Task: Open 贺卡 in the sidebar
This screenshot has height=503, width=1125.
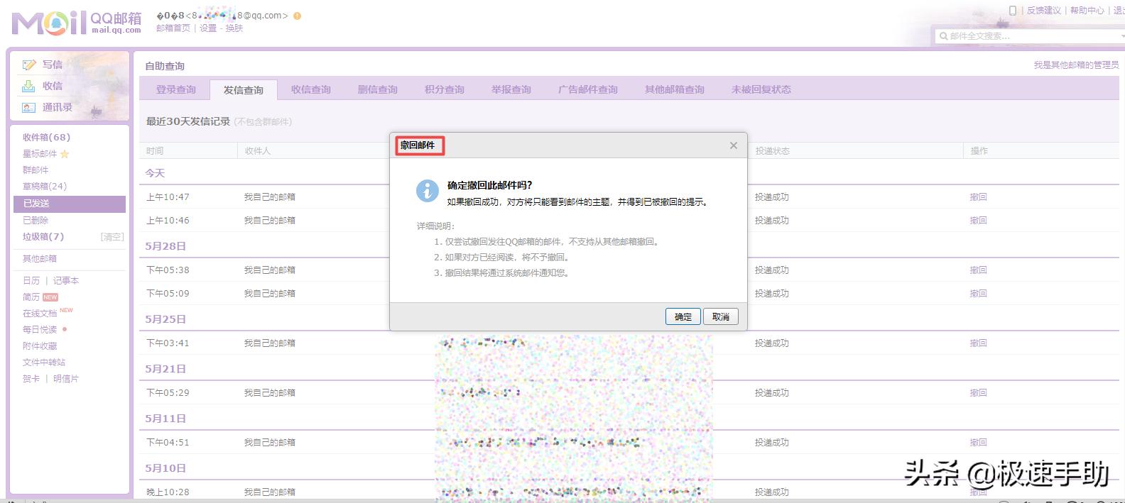Action: pyautogui.click(x=31, y=379)
